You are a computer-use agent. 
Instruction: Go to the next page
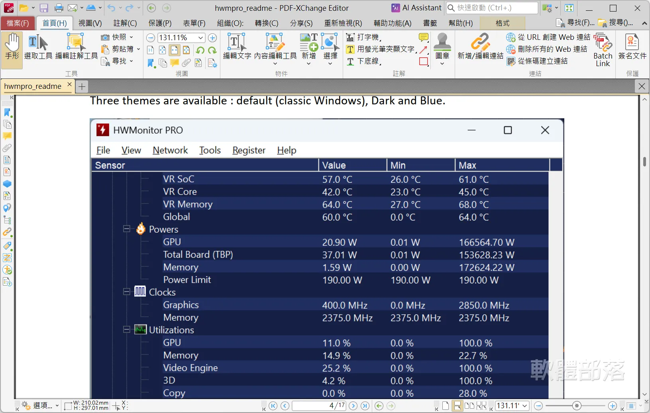click(x=353, y=406)
